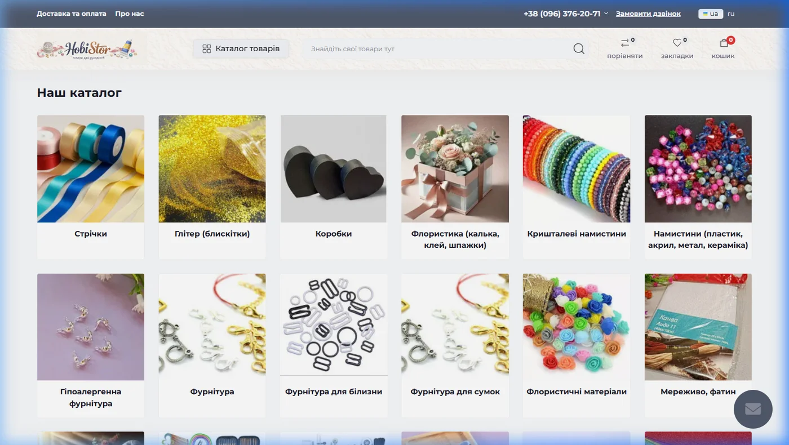Open the Глітер (блискітки) image
This screenshot has height=445, width=789.
click(212, 169)
